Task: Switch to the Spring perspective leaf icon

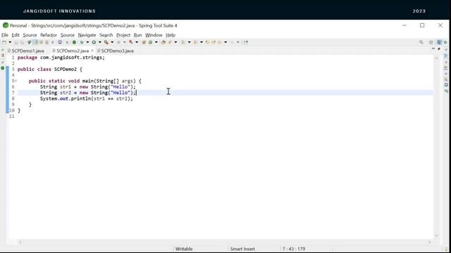Action: click(445, 42)
